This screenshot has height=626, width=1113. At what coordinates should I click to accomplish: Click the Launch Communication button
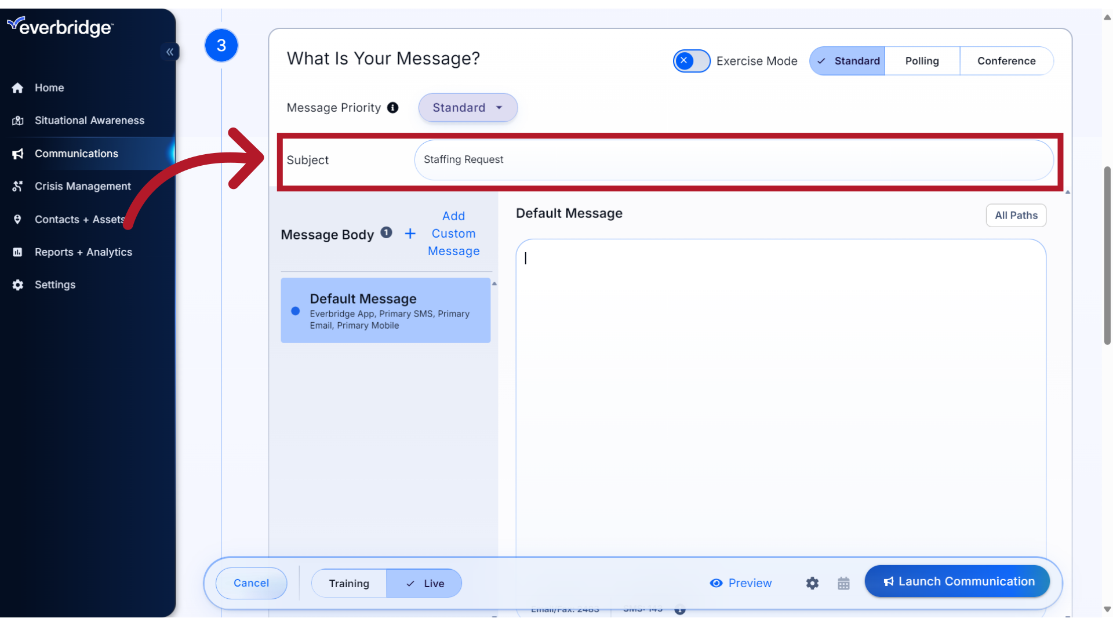pos(957,581)
